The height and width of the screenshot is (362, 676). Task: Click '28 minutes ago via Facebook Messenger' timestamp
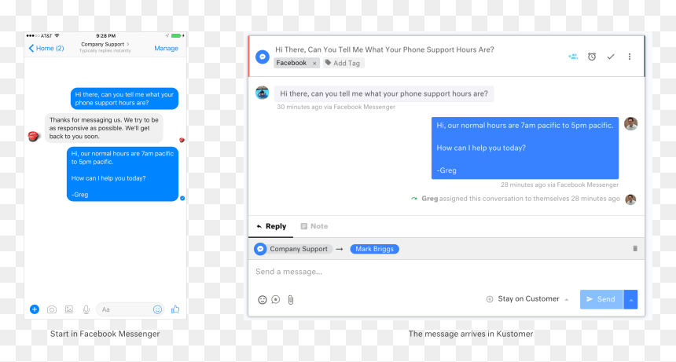tap(560, 185)
